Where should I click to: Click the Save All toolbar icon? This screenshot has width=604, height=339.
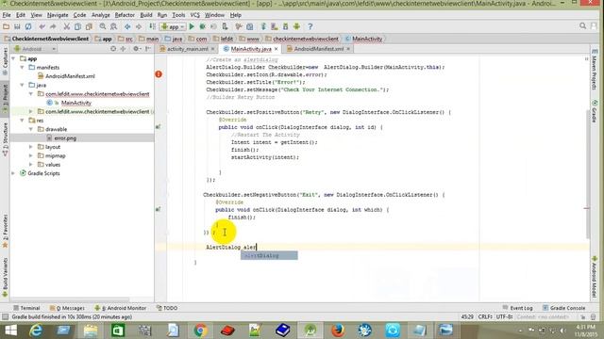(17, 26)
